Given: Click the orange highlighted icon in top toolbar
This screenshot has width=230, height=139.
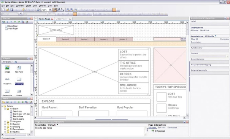Looking at the screenshot, I should click(x=114, y=10).
